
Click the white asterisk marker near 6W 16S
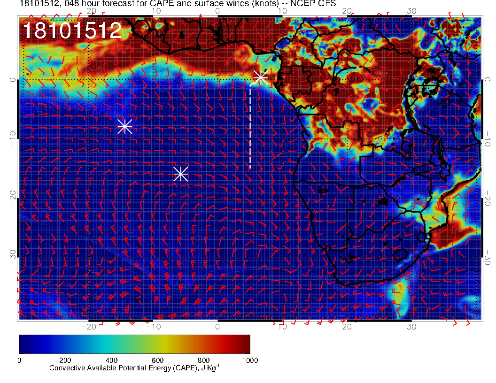pos(181,174)
